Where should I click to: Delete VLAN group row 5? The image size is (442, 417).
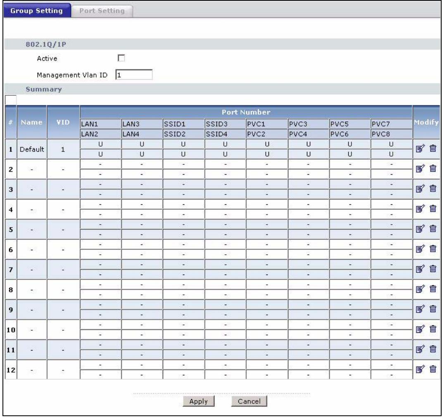click(433, 228)
